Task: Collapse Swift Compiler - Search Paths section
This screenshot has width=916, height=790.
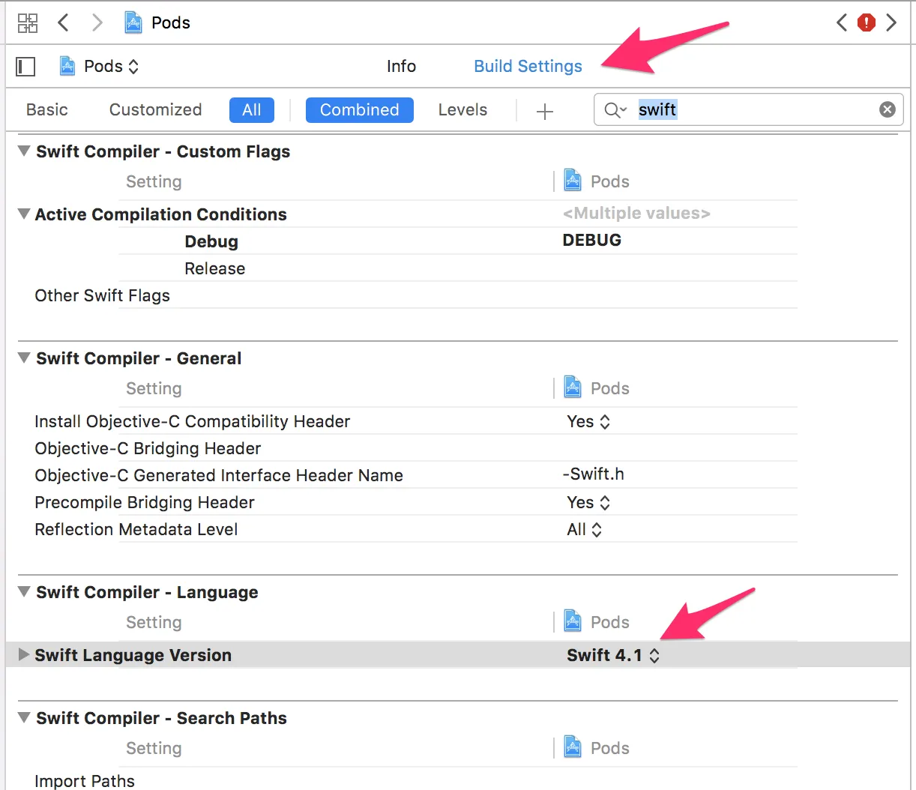Action: tap(24, 717)
